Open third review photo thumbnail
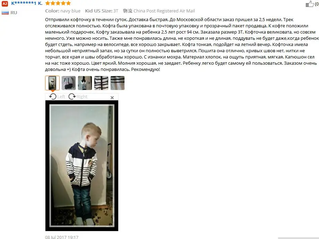Screen dimensions: 319x239 (x=85, y=83)
